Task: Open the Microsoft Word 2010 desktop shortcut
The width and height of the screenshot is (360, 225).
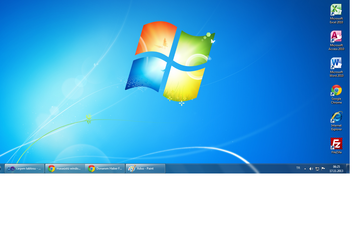Action: (336, 67)
